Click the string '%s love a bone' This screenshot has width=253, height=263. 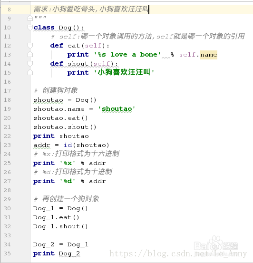coord(127,55)
